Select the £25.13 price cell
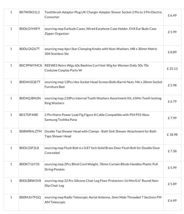 [172, 69]
